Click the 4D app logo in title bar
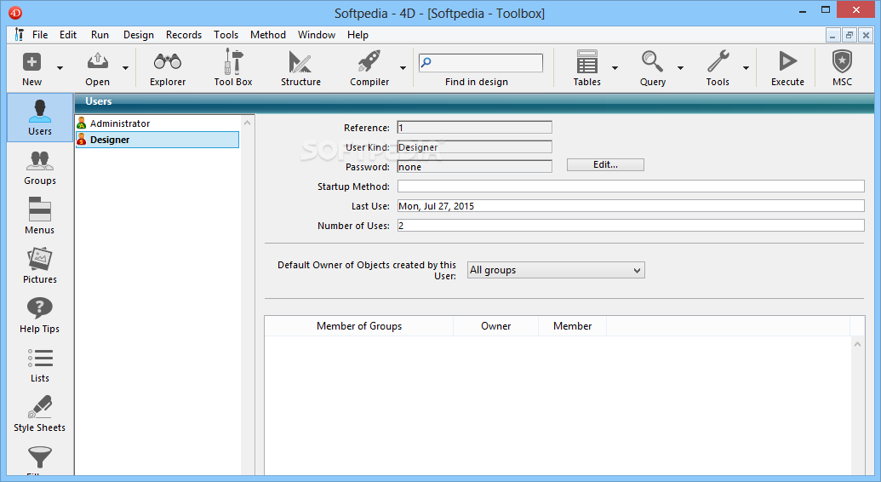 [15, 13]
